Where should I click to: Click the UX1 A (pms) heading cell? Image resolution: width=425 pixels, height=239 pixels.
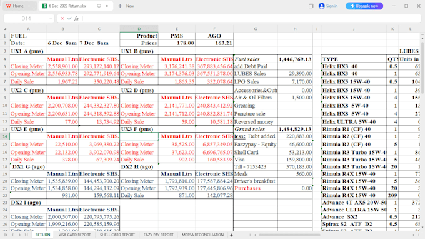coord(28,51)
